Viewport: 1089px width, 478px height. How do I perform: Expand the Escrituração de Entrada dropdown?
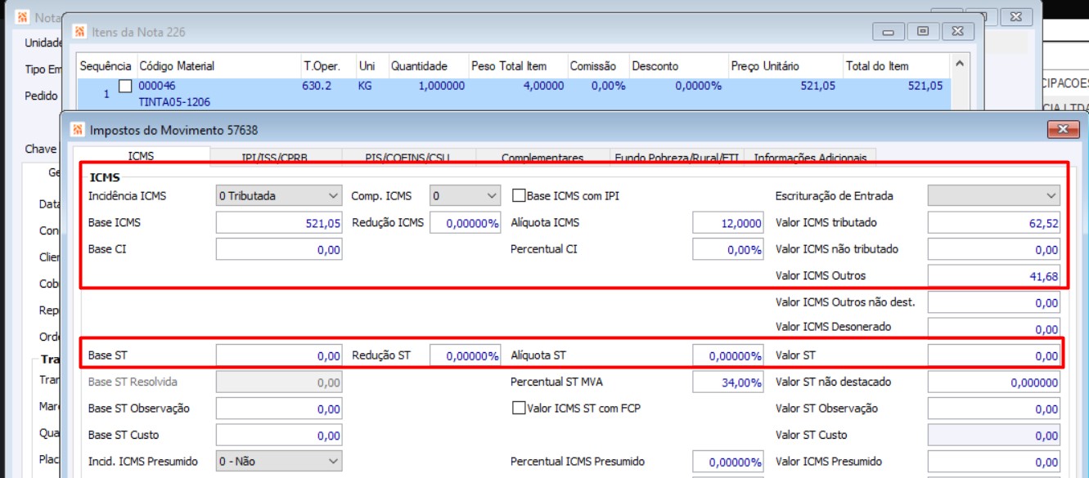coord(994,196)
